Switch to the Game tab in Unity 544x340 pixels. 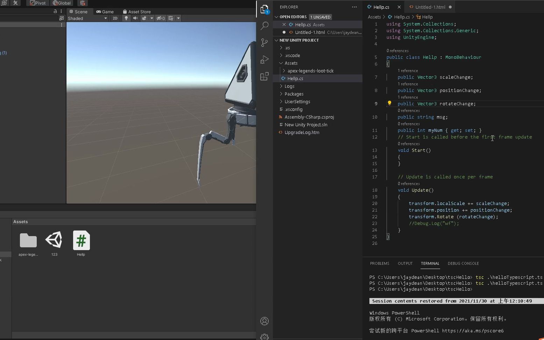(105, 12)
